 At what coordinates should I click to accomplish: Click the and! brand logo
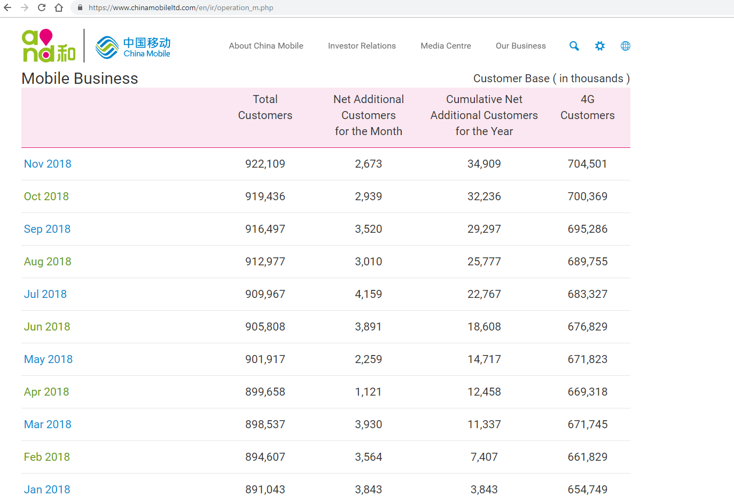pyautogui.click(x=48, y=46)
